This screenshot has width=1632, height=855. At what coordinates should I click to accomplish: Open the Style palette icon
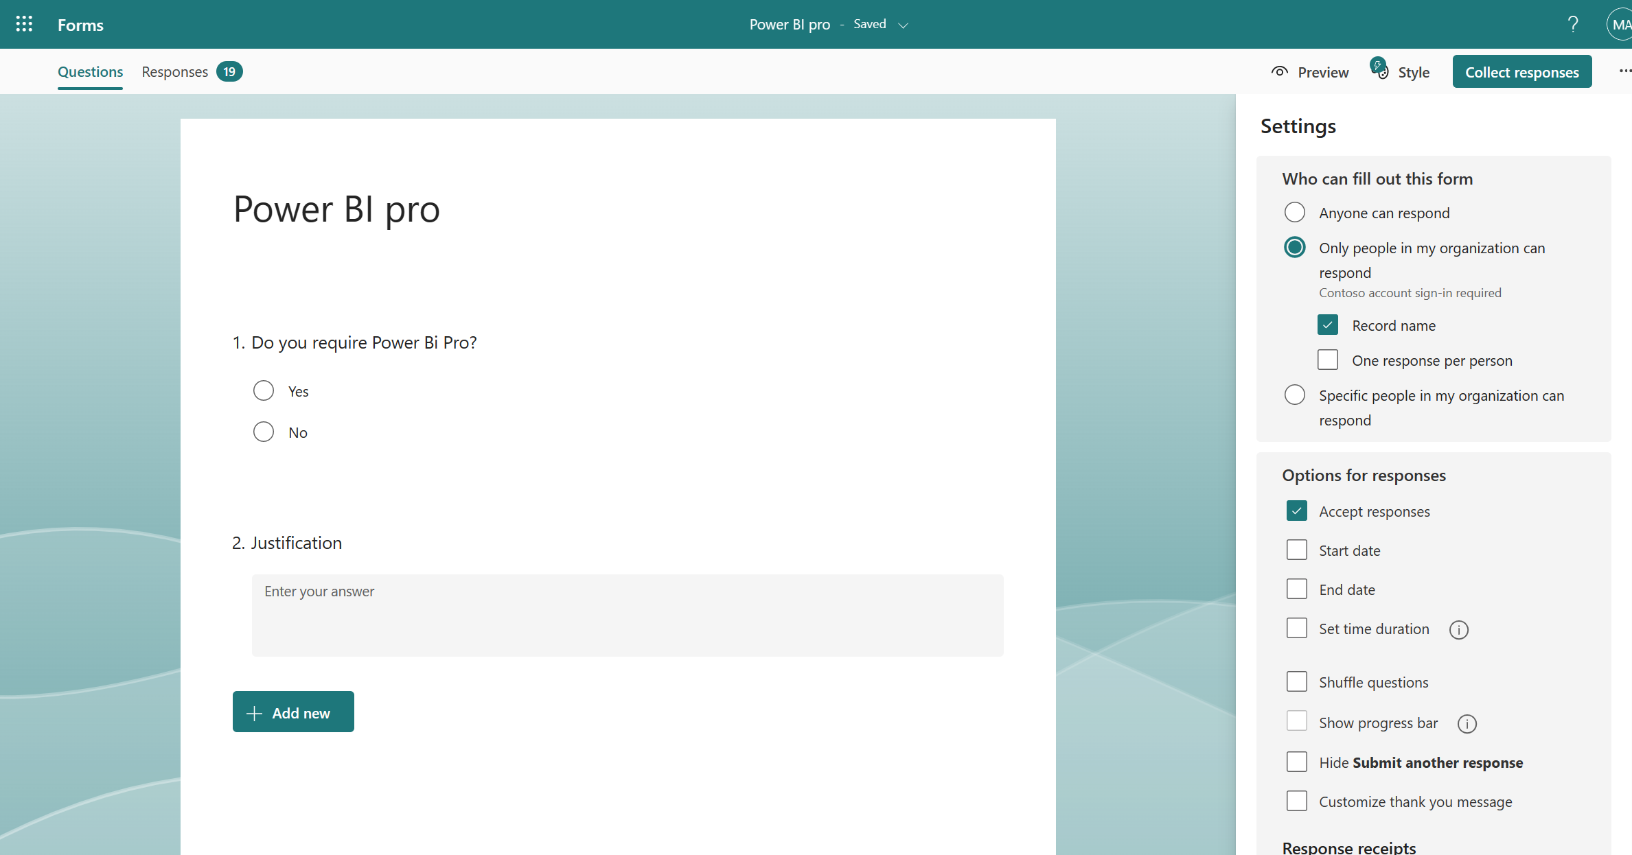point(1379,71)
